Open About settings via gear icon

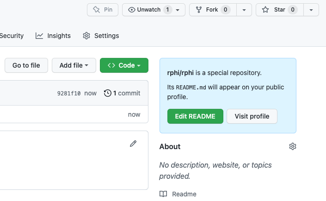(293, 146)
